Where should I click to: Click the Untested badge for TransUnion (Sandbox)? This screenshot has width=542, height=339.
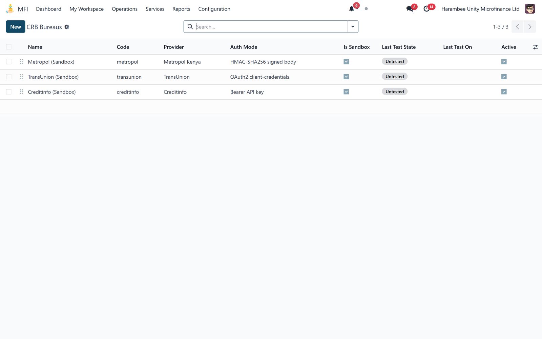click(x=395, y=77)
